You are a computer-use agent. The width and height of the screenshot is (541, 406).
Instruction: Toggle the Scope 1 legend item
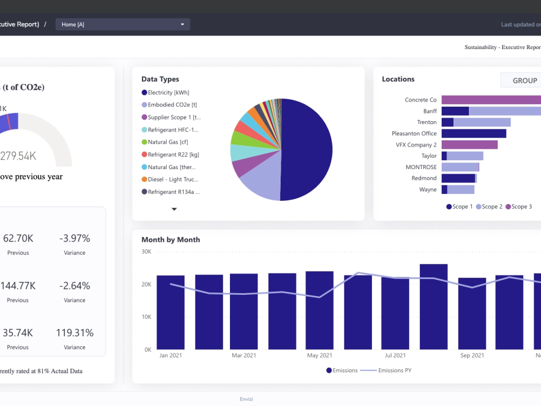pyautogui.click(x=459, y=206)
